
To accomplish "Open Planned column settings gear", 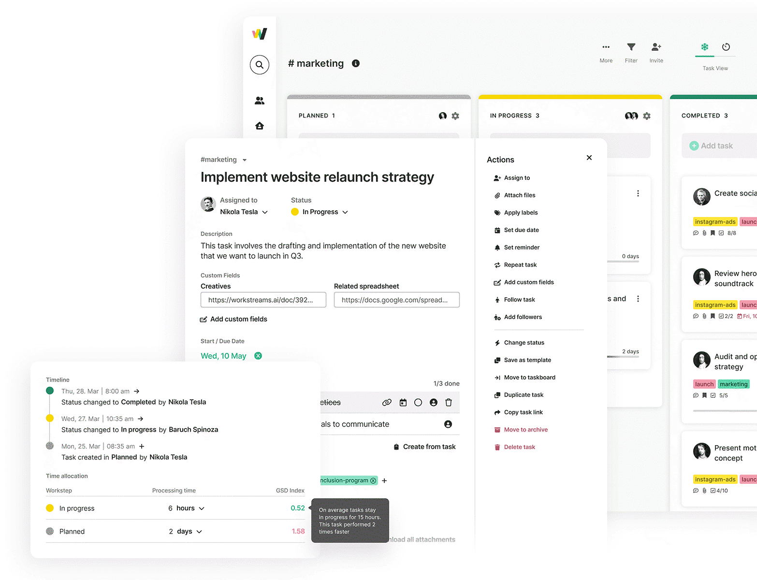I will [x=455, y=116].
